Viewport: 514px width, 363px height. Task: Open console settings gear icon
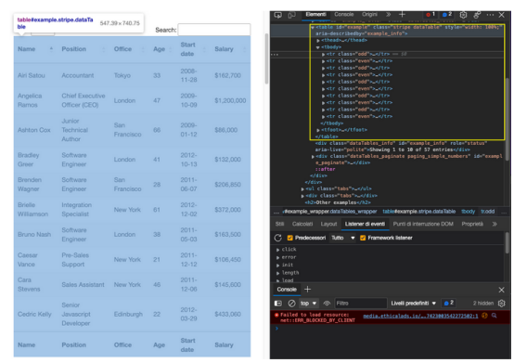point(502,304)
